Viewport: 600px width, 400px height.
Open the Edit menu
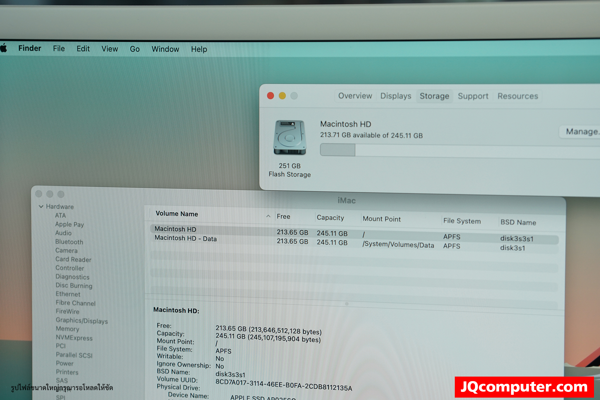[x=83, y=49]
